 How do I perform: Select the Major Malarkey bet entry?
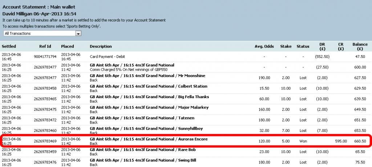186,109
